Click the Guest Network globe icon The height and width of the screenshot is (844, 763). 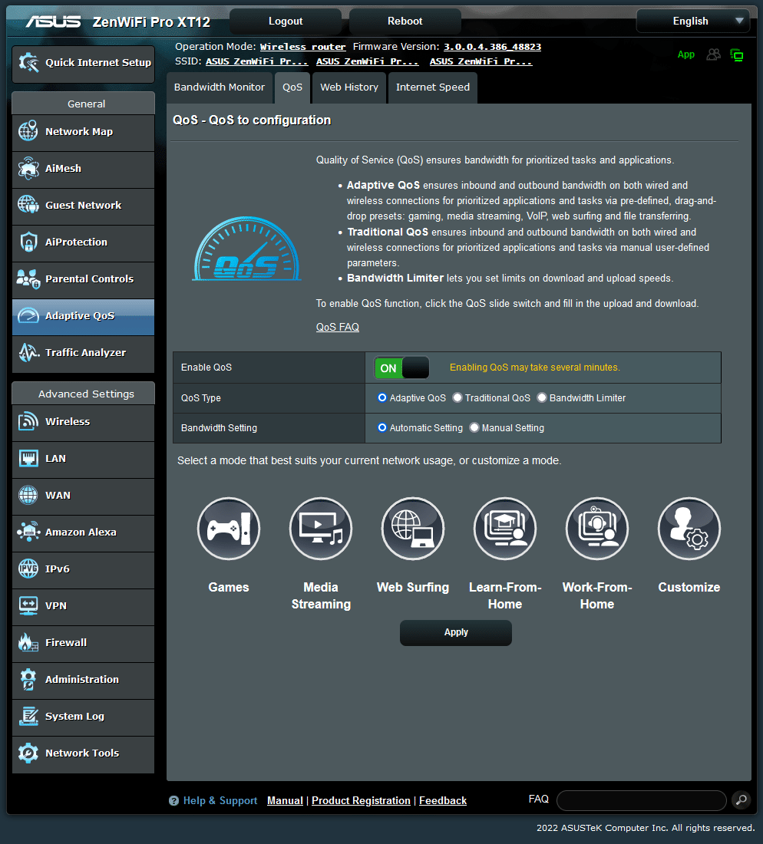pos(28,205)
